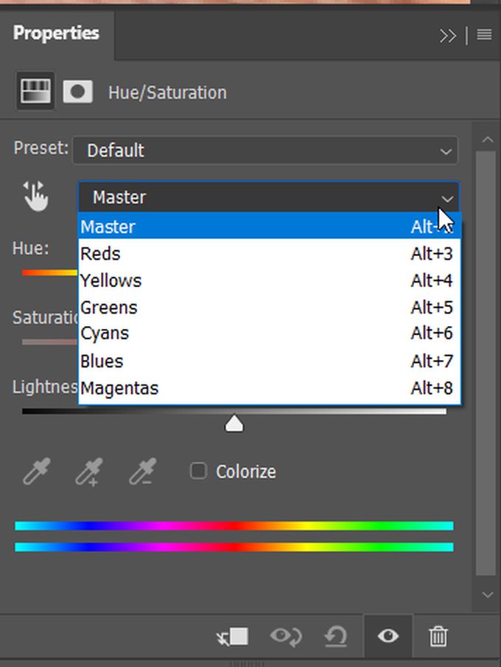Screen dimensions: 501x667
Task: Open the Preset dropdown
Action: pyautogui.click(x=265, y=151)
